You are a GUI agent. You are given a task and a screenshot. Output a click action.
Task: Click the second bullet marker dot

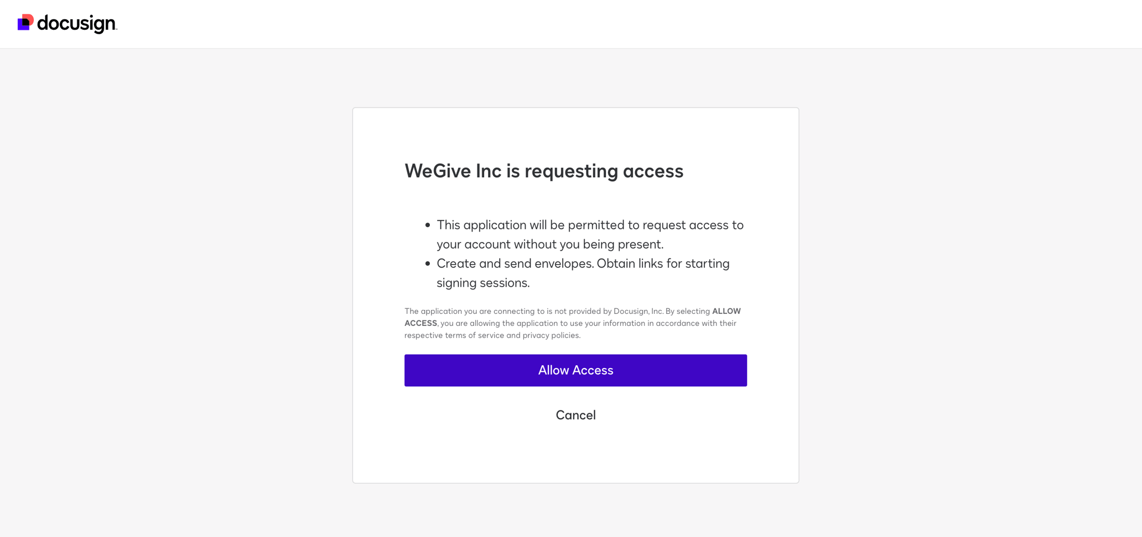[x=427, y=264]
